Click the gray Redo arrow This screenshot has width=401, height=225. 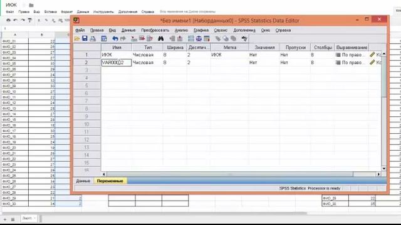[123, 39]
